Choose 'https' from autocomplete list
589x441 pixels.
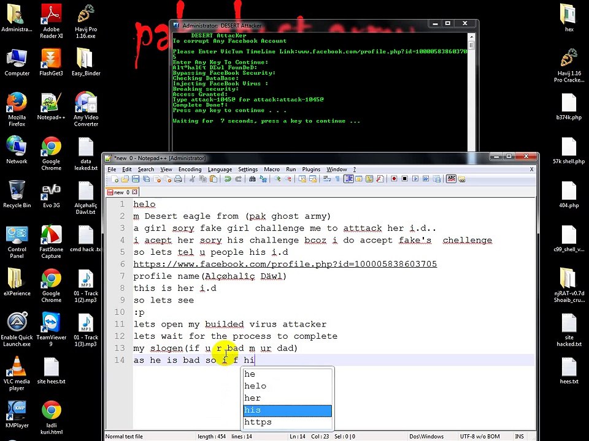pos(287,422)
